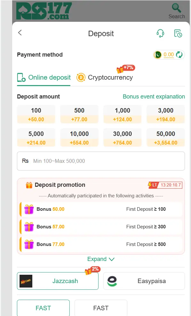Open Bonus event explanation
This screenshot has width=191, height=316.
click(x=154, y=96)
